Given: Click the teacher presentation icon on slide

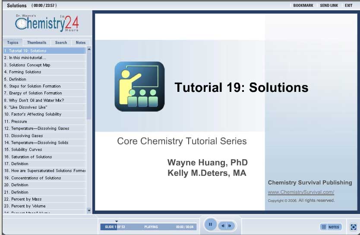Looking at the screenshot, I should pyautogui.click(x=139, y=86).
